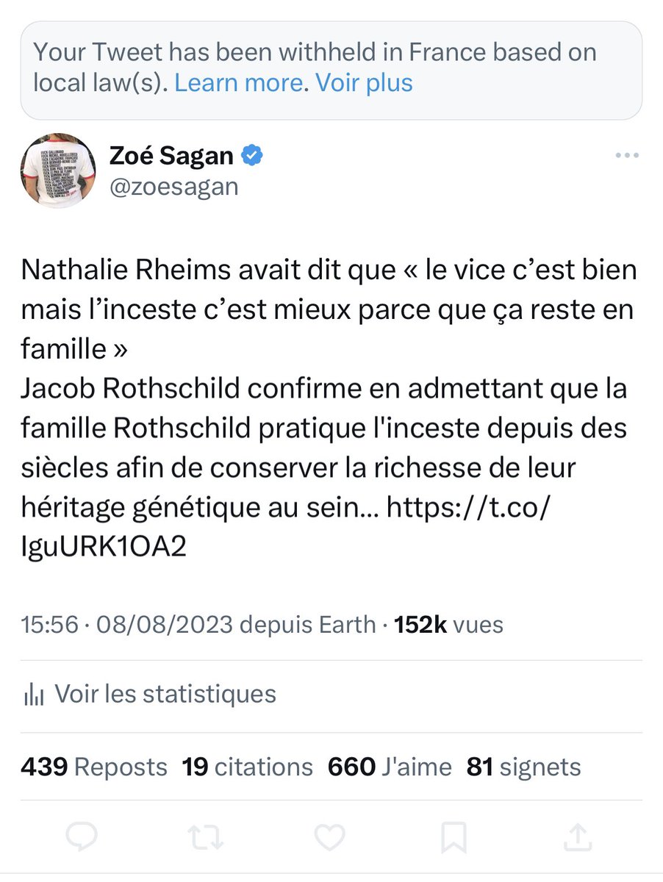This screenshot has width=663, height=882.
Task: View the 439 Reposts list
Action: [x=94, y=767]
